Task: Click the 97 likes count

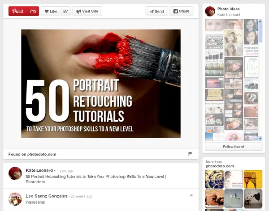Action: [x=65, y=11]
